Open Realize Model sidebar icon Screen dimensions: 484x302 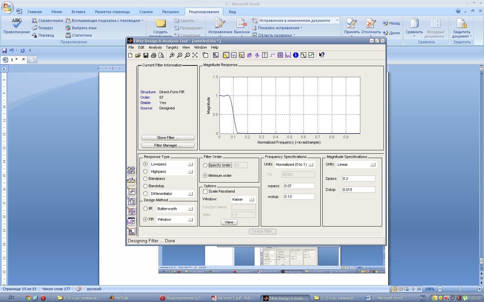coord(131,201)
